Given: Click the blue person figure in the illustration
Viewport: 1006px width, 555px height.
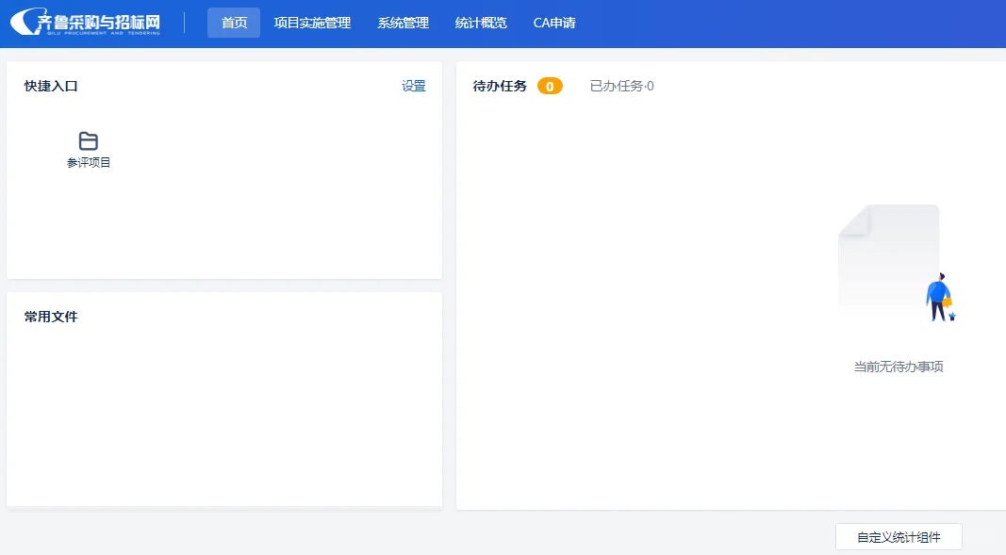Looking at the screenshot, I should 939,292.
